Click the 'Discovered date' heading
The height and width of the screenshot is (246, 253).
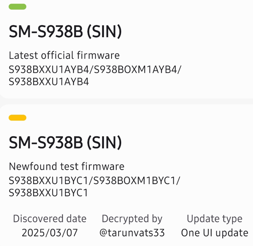click(x=50, y=219)
